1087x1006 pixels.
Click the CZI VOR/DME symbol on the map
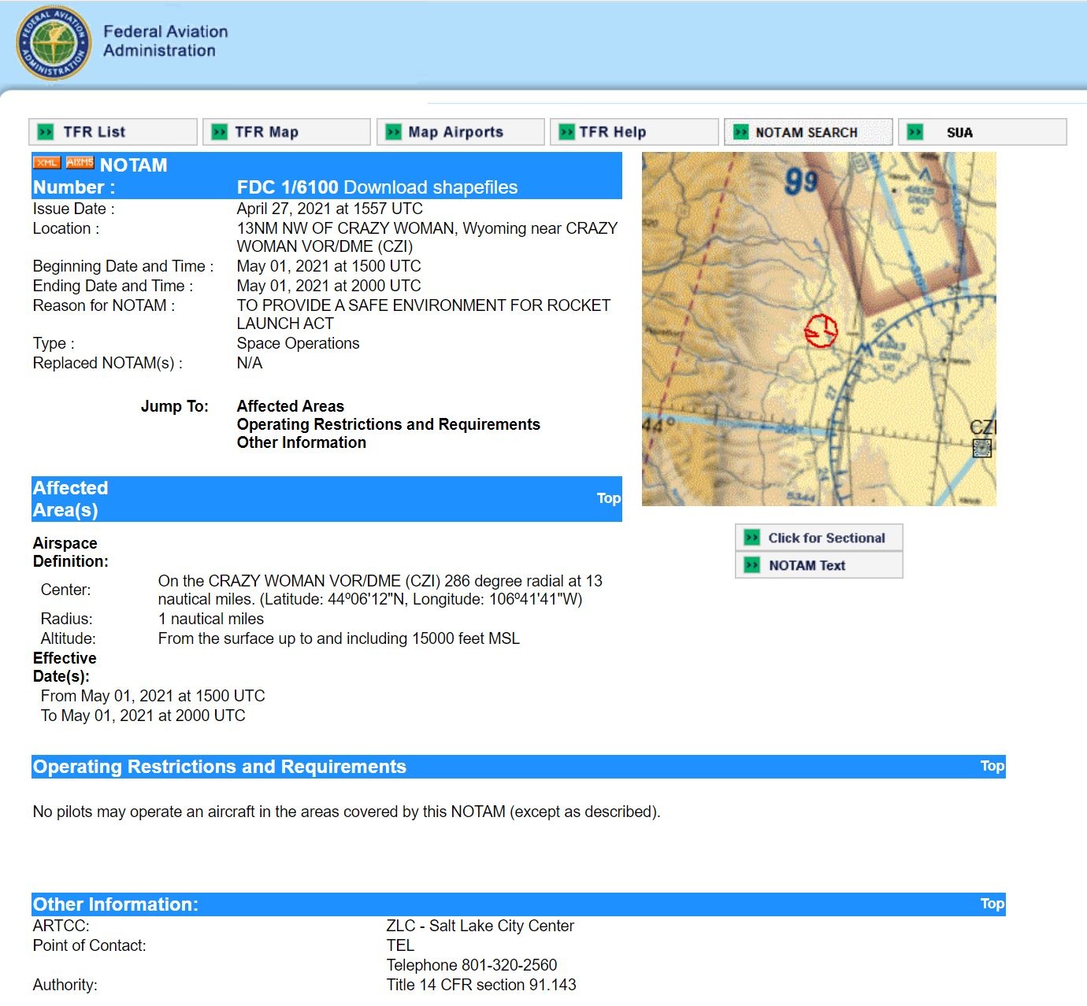(x=982, y=448)
